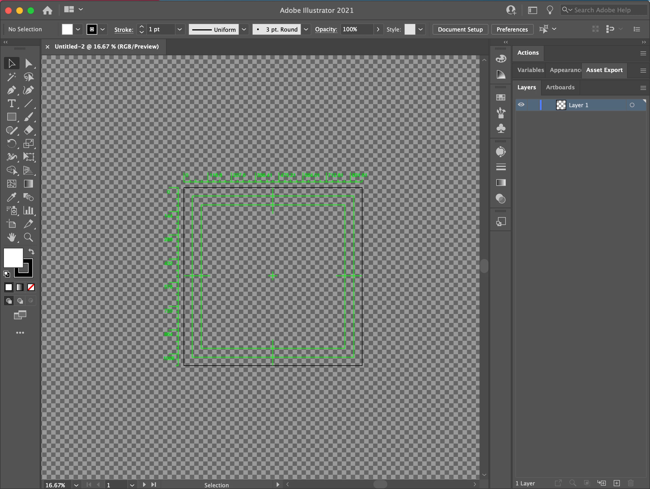The height and width of the screenshot is (489, 650).
Task: Select the Eyedropper tool
Action: pos(11,197)
